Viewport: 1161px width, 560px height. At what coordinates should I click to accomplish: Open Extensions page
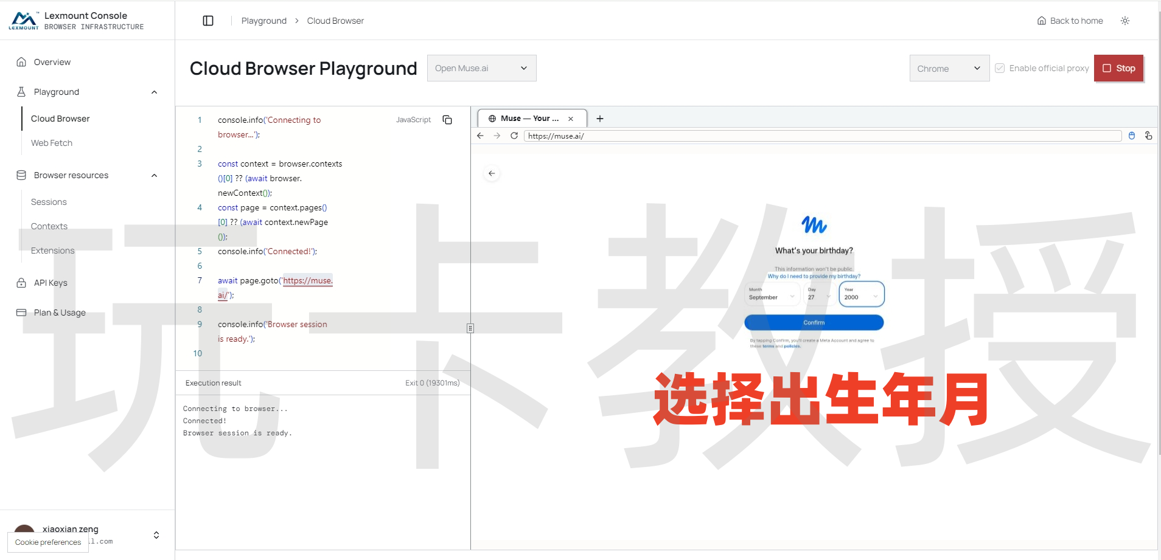click(x=53, y=251)
